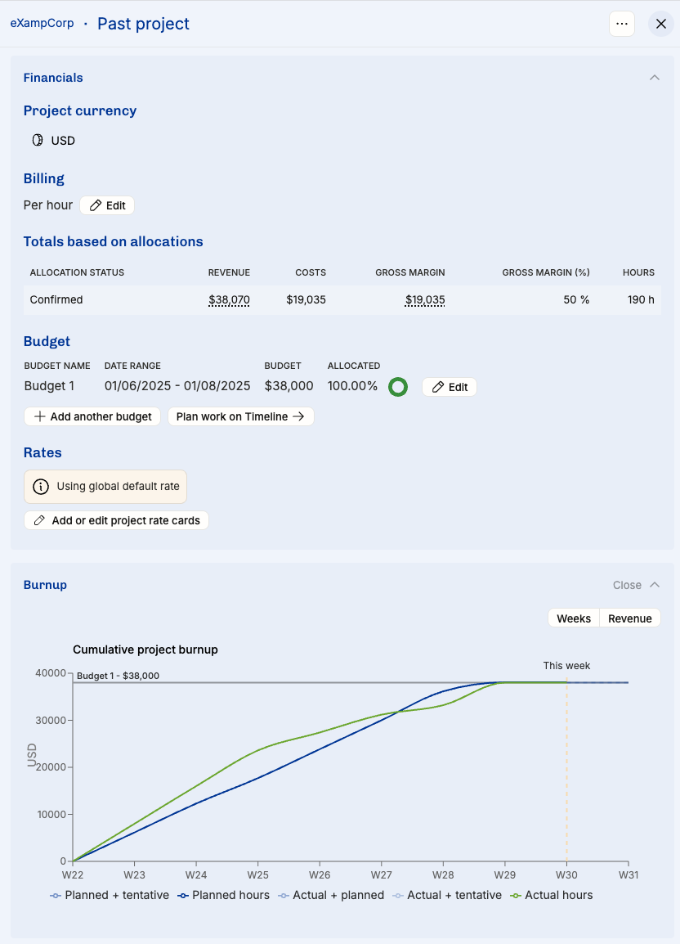The image size is (680, 944).
Task: Click the USD currency coin icon
Action: (38, 140)
